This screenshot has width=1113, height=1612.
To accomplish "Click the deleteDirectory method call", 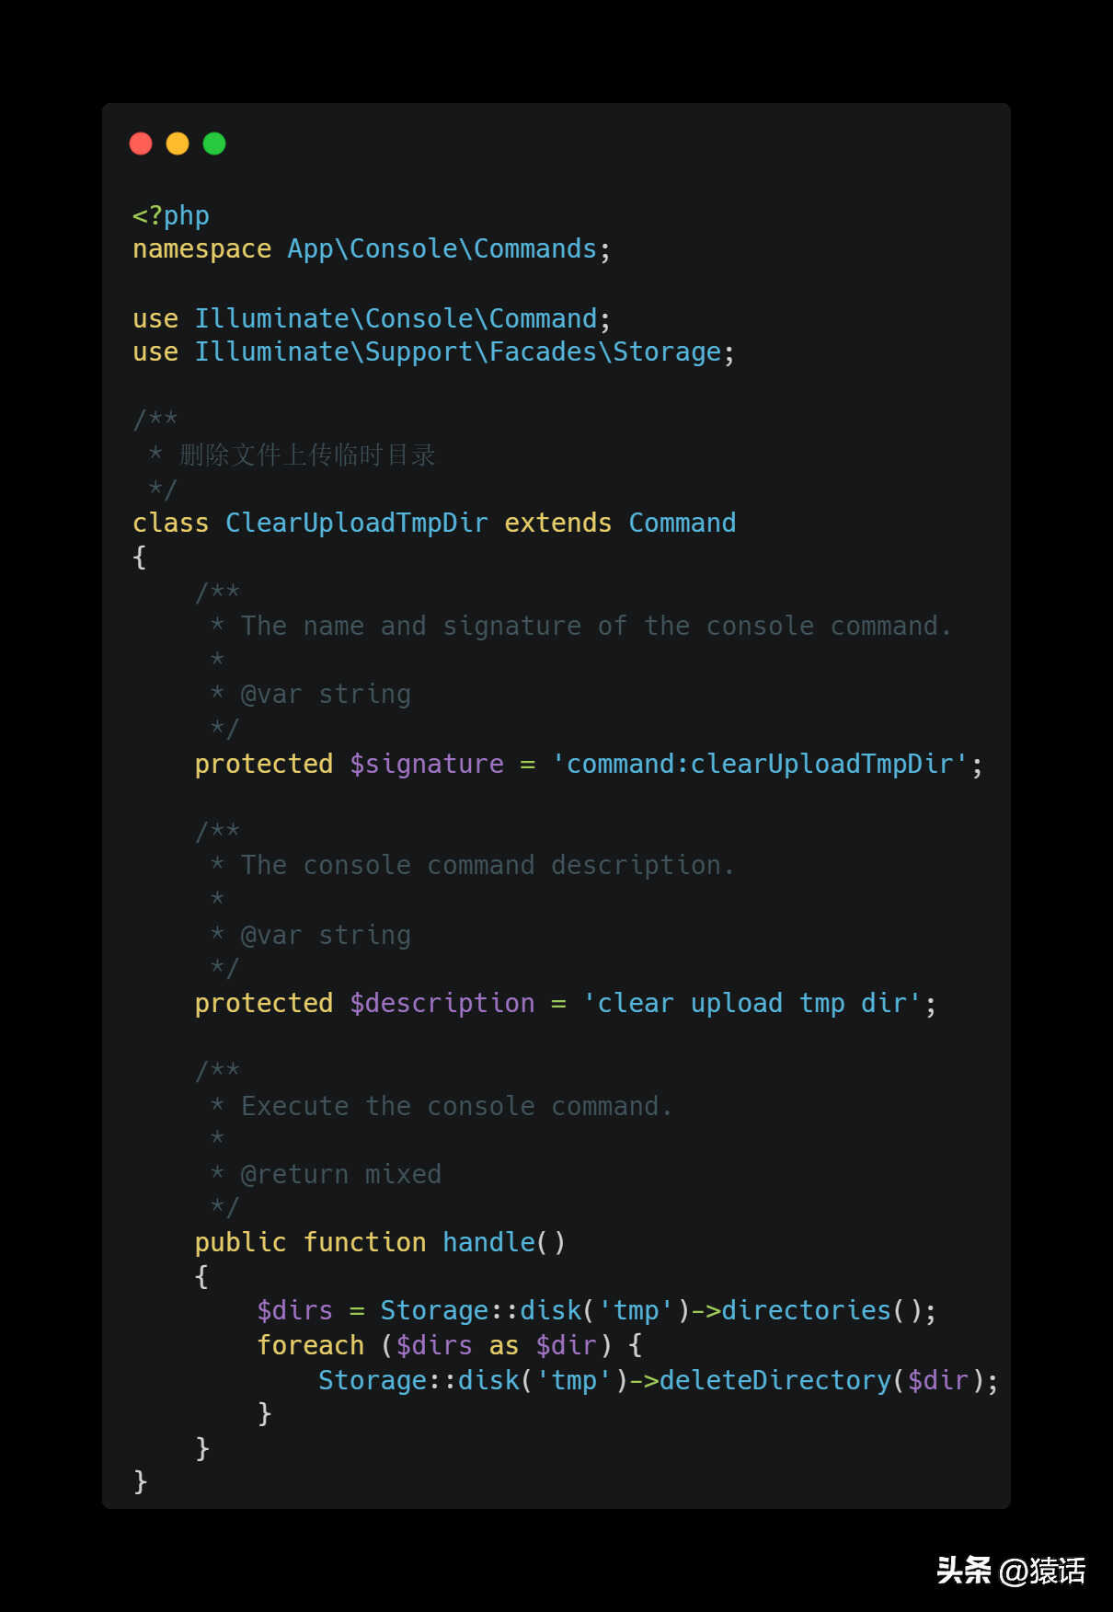I will coord(775,1381).
